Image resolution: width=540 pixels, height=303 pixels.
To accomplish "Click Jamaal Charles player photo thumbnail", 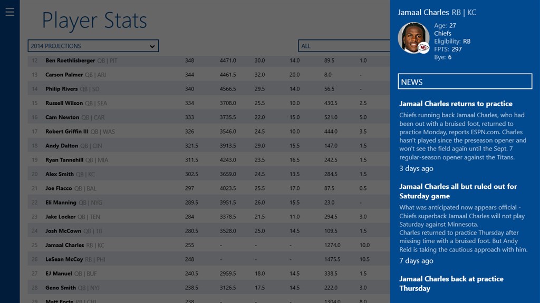I will coord(413,38).
